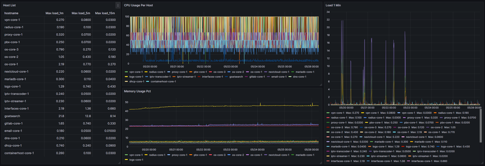Viewport: 485px width, 166px height.
Task: Click the Load 1 Min panel resize handle
Action: click(482, 163)
